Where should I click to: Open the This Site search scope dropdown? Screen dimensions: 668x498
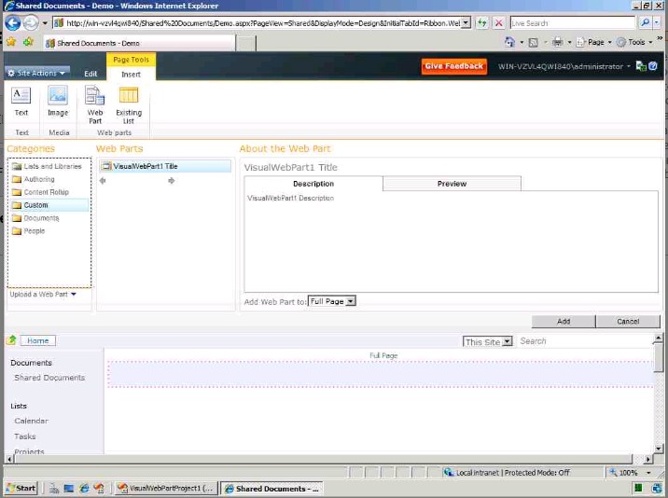[x=487, y=341]
